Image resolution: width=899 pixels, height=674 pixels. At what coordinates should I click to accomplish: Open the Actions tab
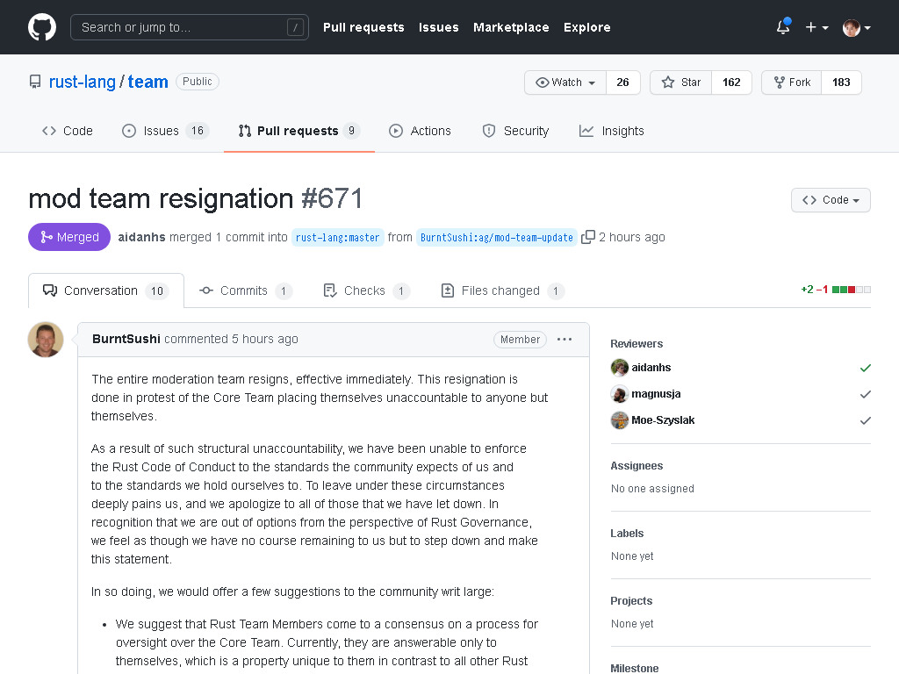coord(420,131)
